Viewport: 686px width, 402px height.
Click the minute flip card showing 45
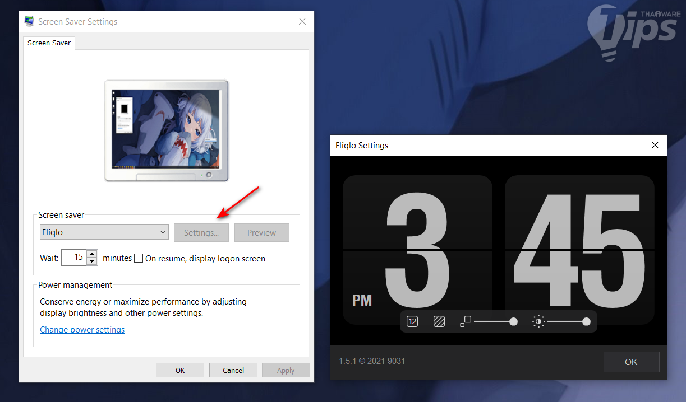tap(579, 250)
